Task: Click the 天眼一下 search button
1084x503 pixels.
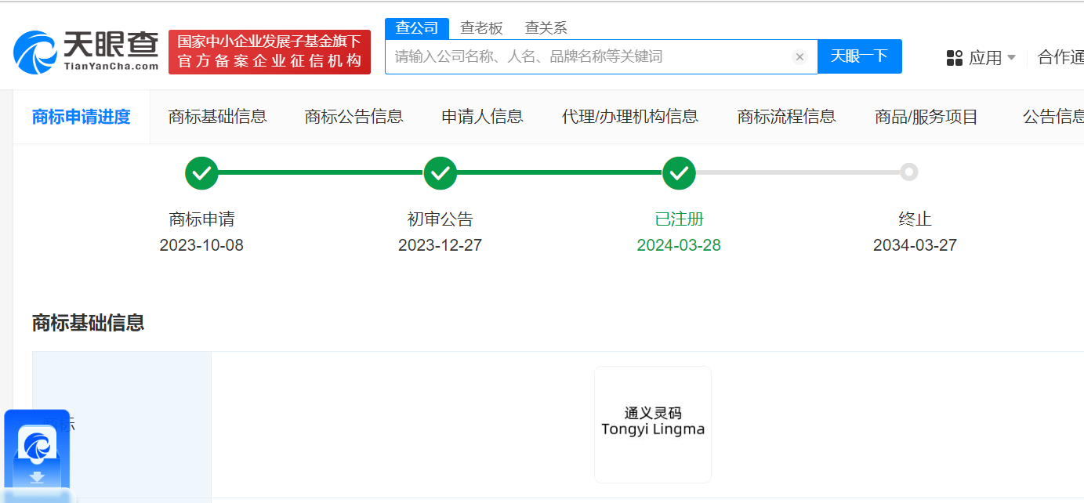Action: coord(859,56)
